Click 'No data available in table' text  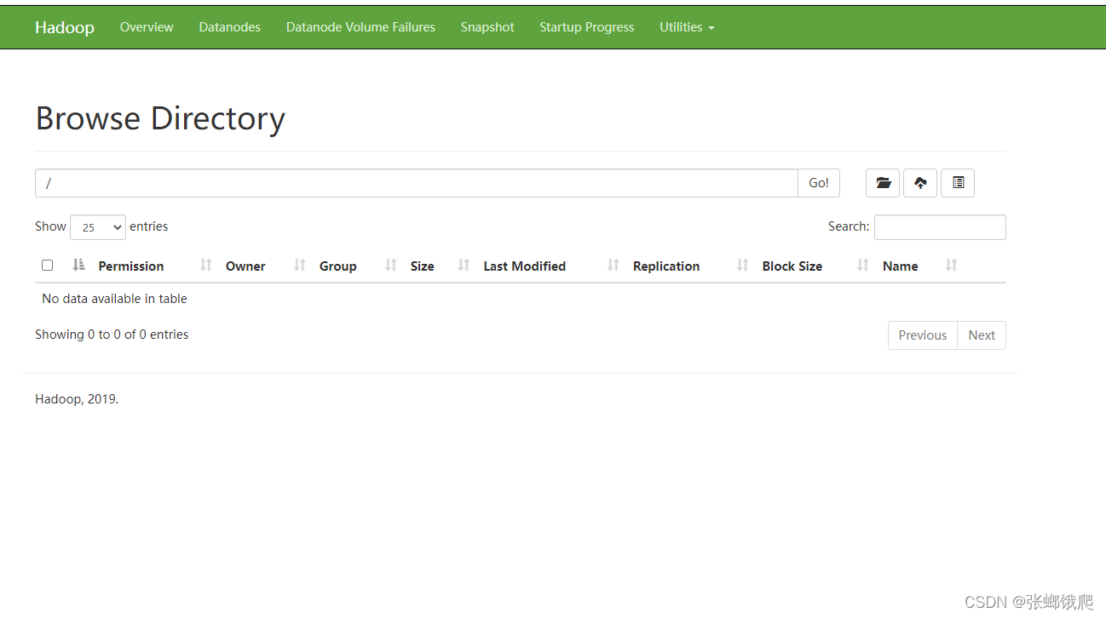coord(114,299)
